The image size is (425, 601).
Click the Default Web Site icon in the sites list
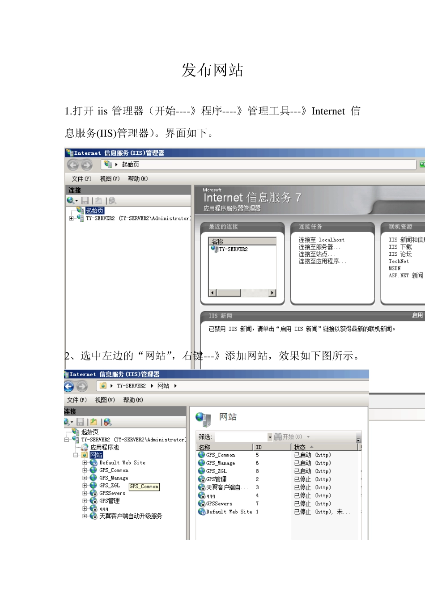coord(202,512)
